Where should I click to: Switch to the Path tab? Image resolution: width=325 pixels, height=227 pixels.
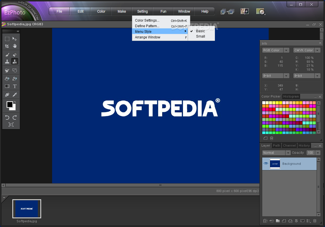click(x=277, y=145)
